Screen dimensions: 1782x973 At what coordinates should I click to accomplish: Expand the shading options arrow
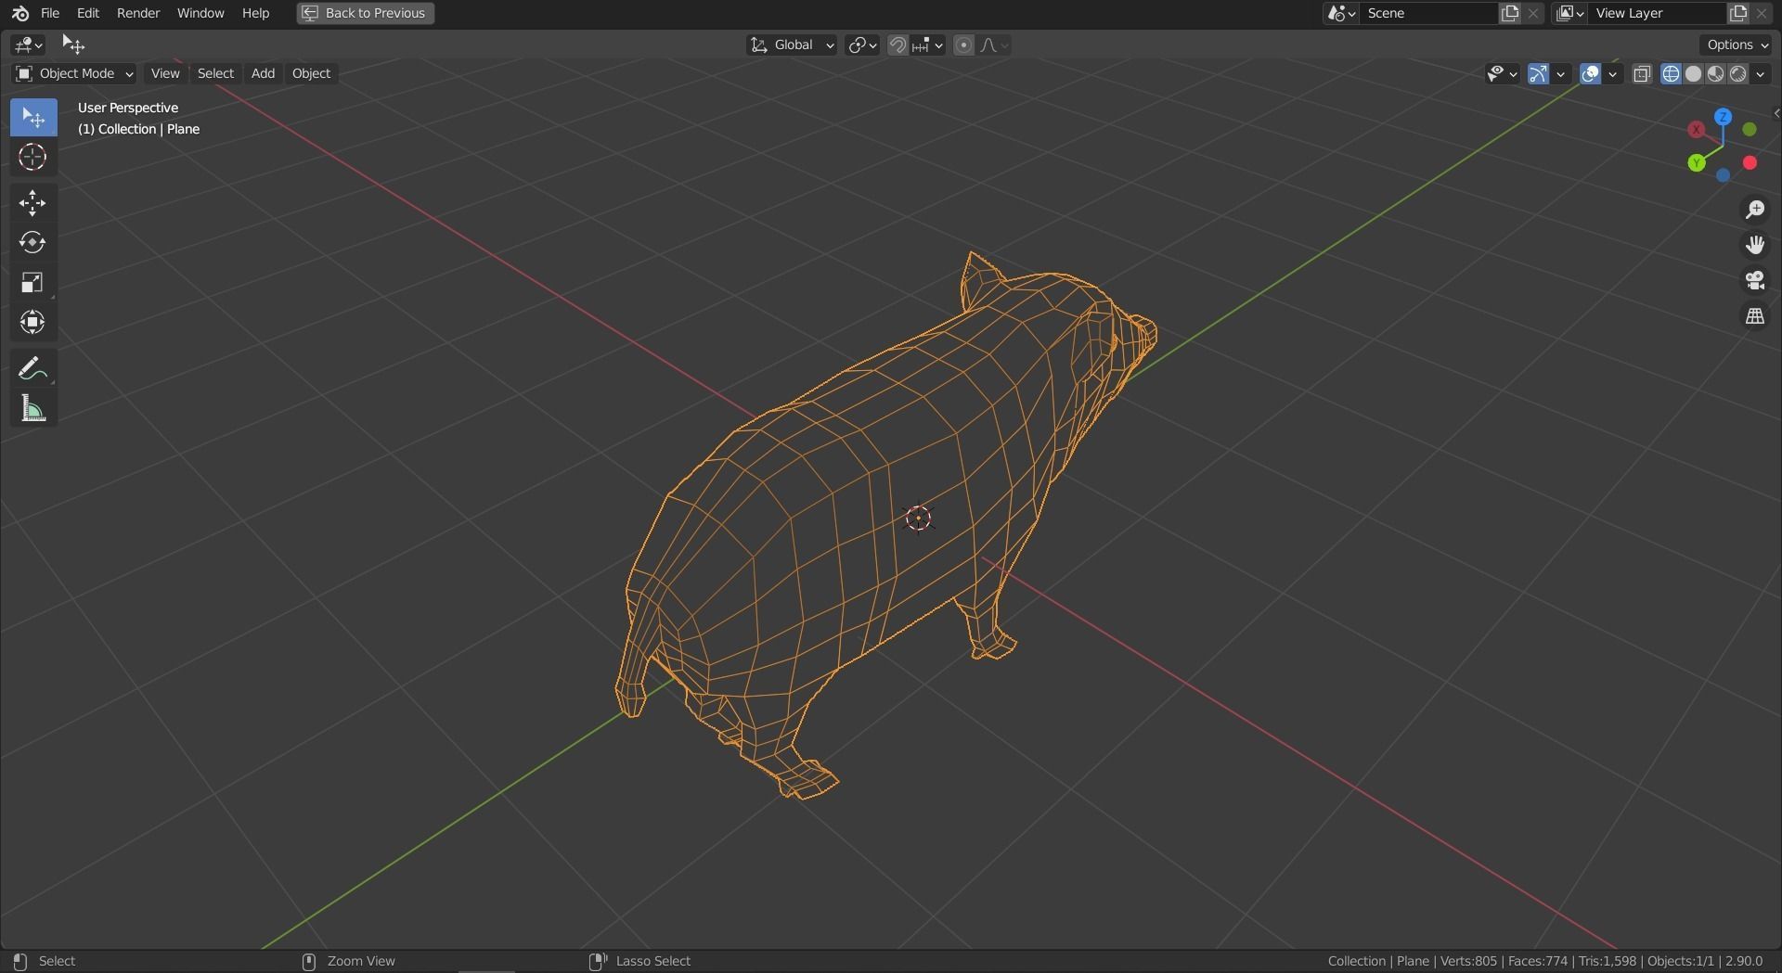1761,74
